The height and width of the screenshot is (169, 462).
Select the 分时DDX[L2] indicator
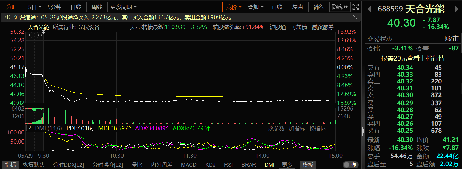click(68, 165)
